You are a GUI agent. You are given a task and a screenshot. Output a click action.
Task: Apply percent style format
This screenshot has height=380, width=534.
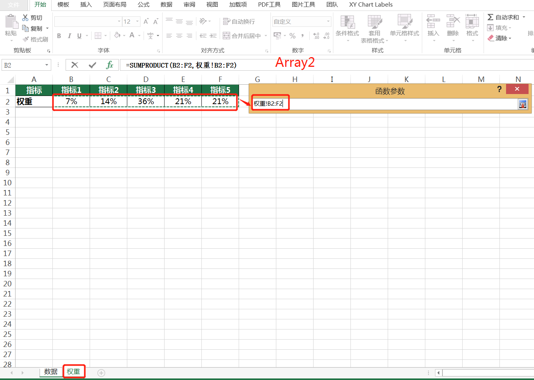tap(292, 36)
